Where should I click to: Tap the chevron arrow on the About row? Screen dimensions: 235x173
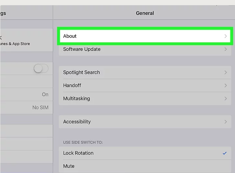coord(226,36)
